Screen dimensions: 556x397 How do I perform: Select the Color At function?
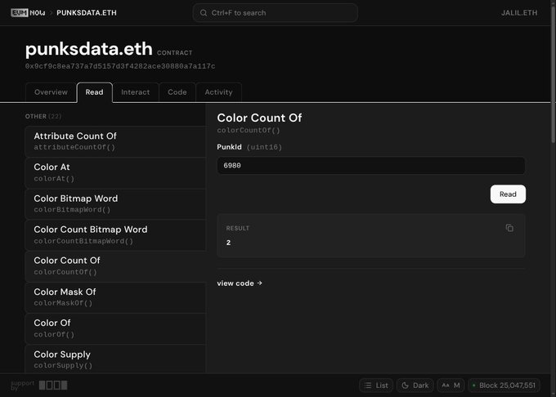pyautogui.click(x=115, y=172)
